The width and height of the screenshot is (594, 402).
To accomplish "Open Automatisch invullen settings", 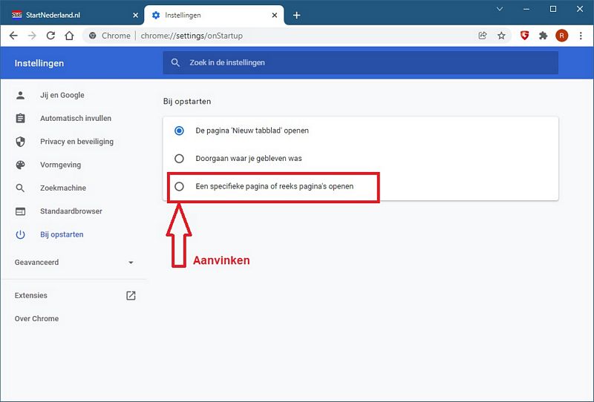I will (x=76, y=118).
